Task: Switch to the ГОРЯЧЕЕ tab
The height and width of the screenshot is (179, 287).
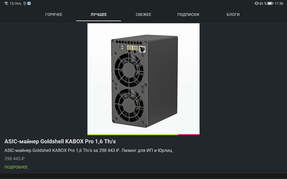Action: [54, 15]
